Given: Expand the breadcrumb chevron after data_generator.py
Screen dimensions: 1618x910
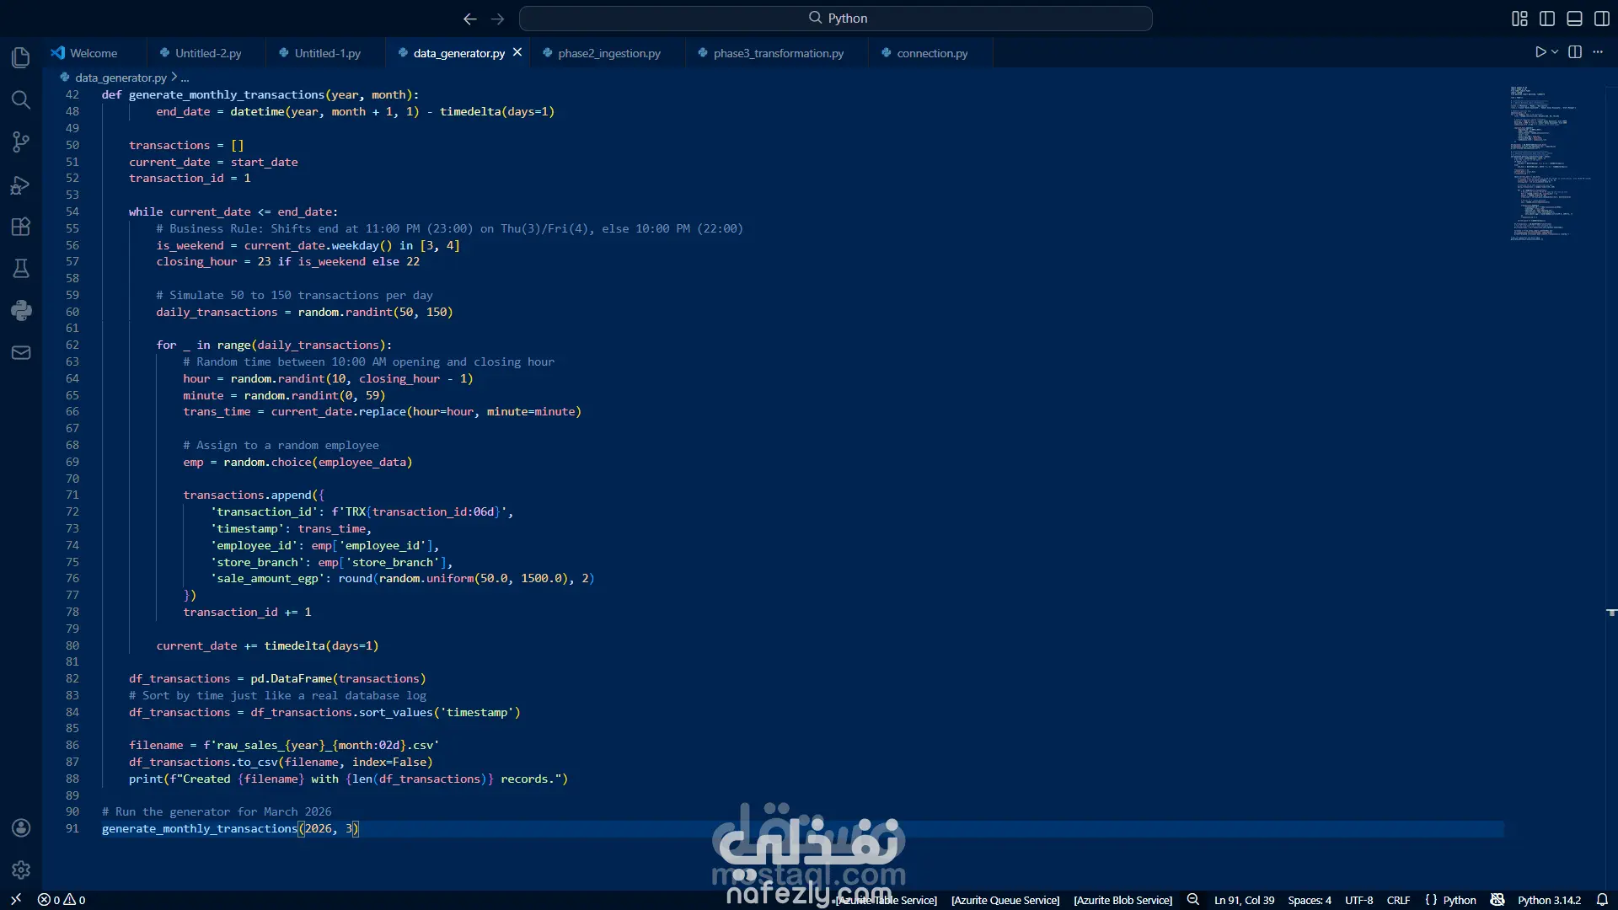Looking at the screenshot, I should (x=174, y=77).
